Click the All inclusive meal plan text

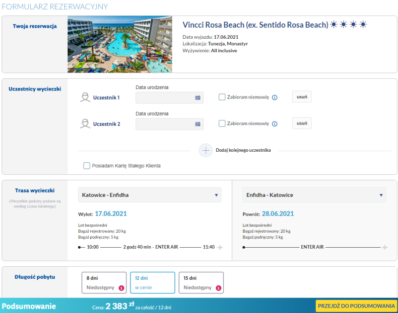click(x=224, y=51)
